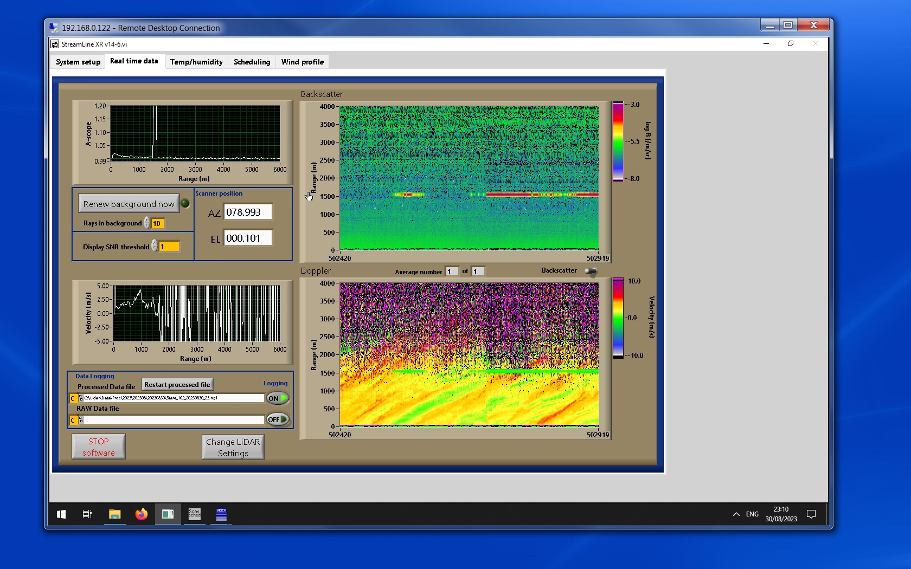Click the RAW data file path browse icon
The image size is (911, 569).
(x=81, y=420)
